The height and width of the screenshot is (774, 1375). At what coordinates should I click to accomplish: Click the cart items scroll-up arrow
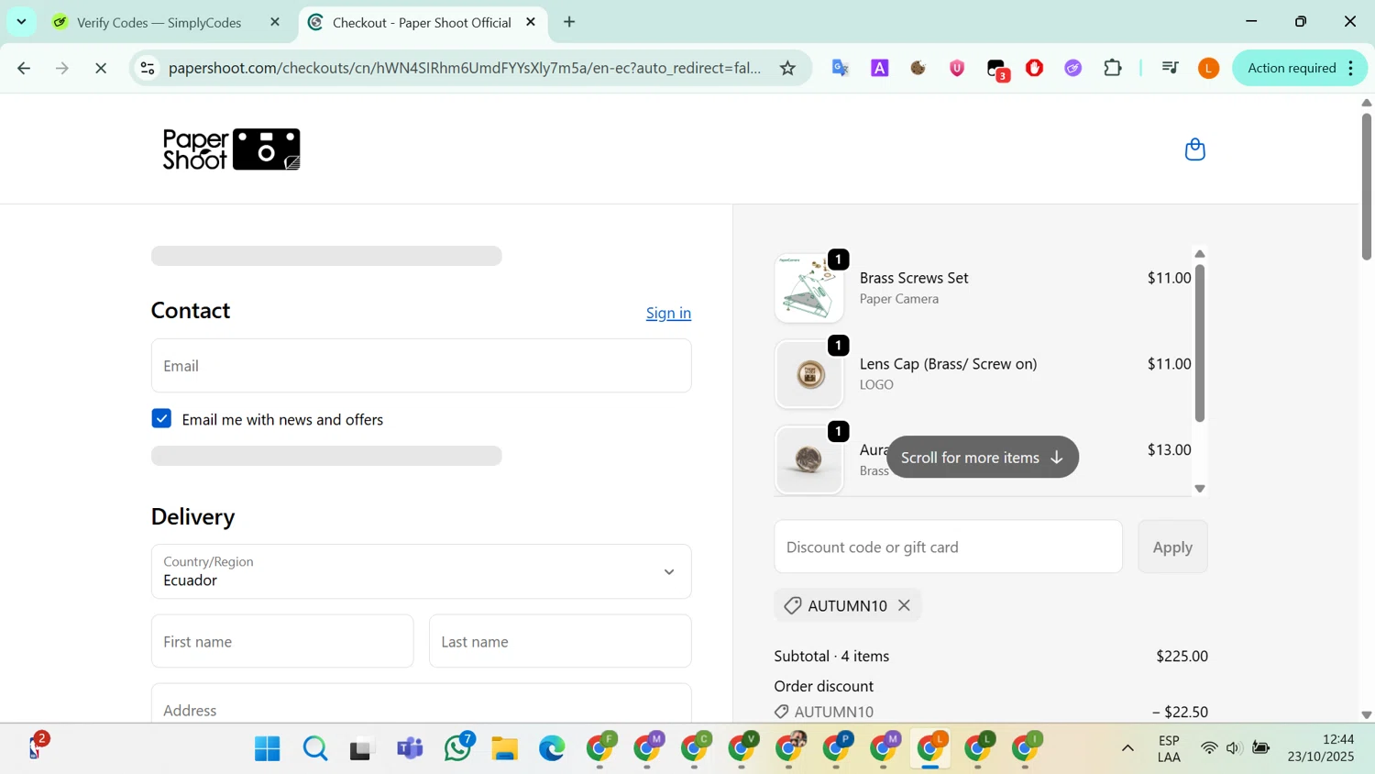(1199, 254)
